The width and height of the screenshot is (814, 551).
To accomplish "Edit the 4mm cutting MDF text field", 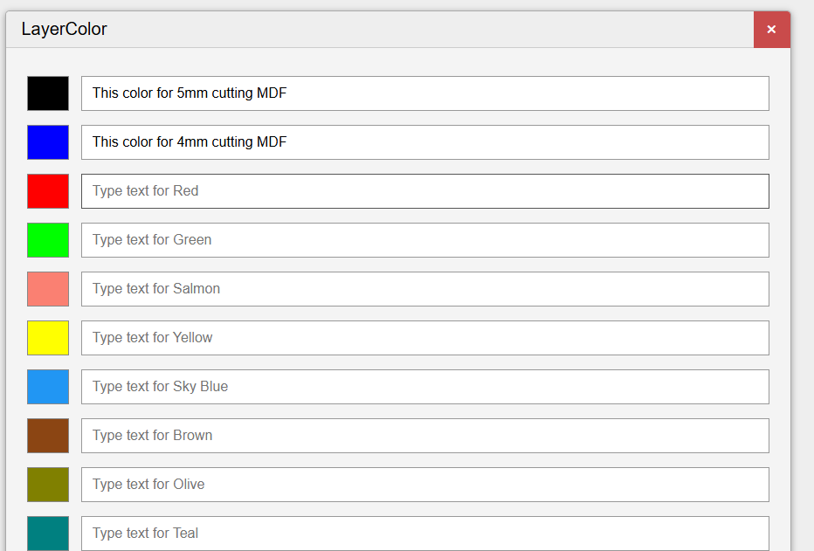I will (425, 142).
